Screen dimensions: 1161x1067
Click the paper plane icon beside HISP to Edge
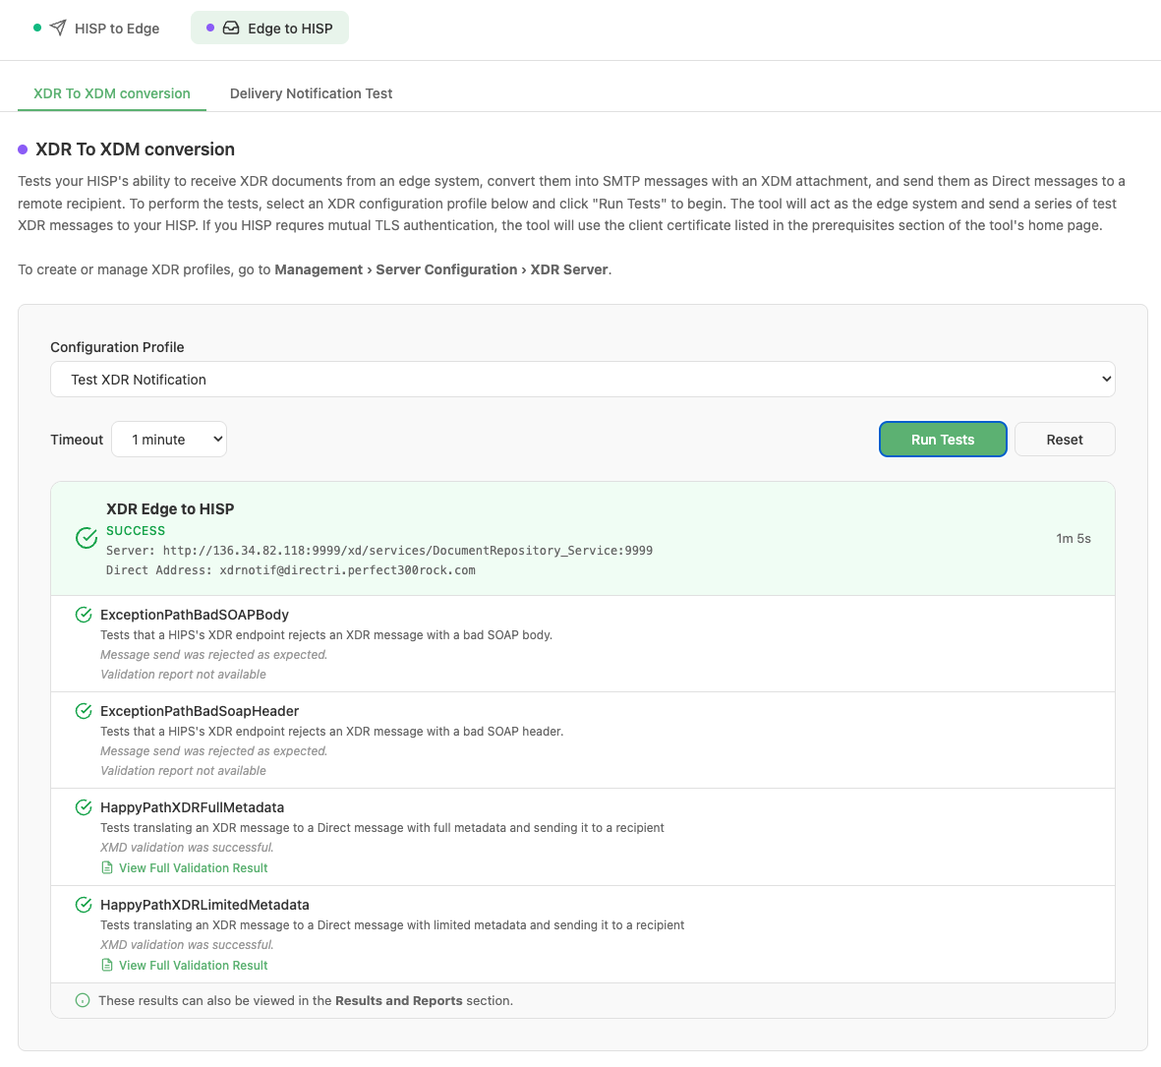click(58, 29)
